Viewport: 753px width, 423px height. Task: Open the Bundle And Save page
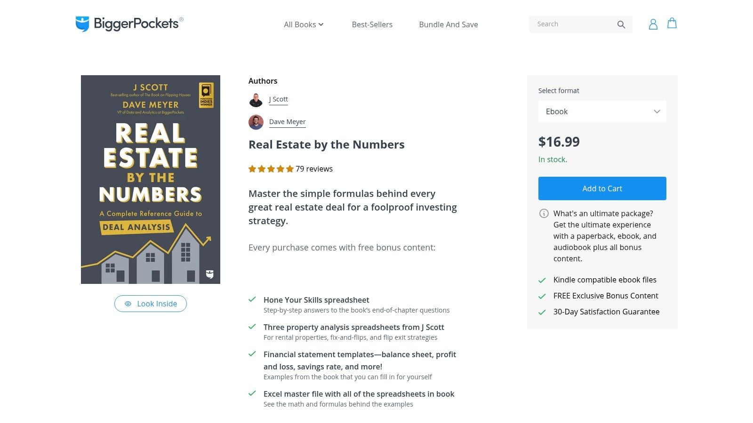click(x=448, y=24)
